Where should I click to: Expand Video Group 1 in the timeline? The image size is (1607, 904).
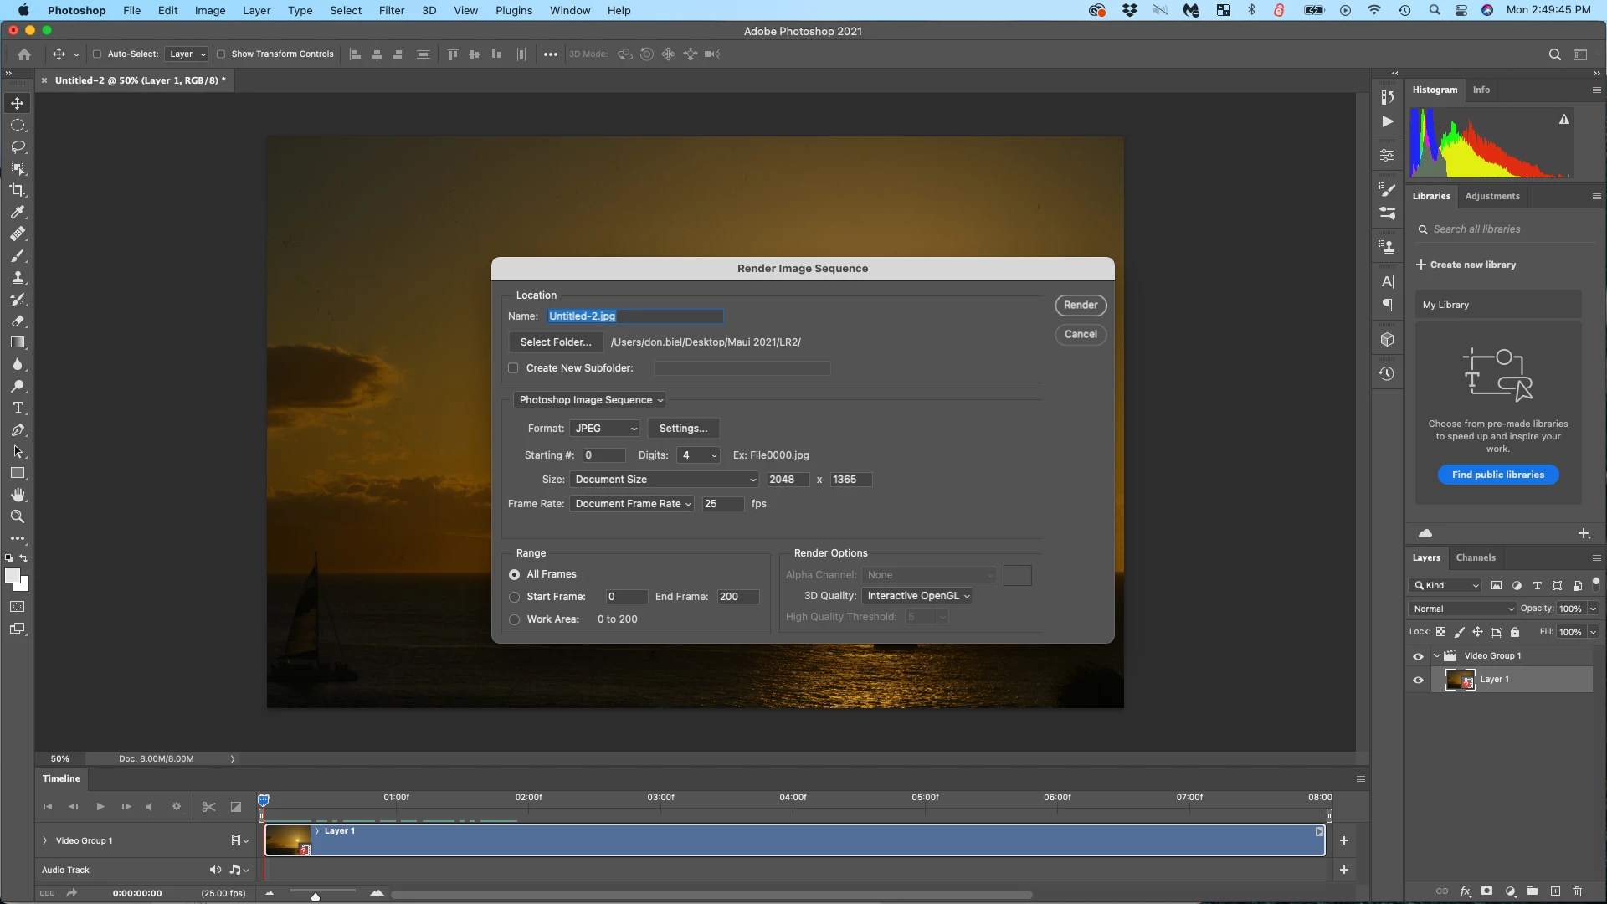45,840
